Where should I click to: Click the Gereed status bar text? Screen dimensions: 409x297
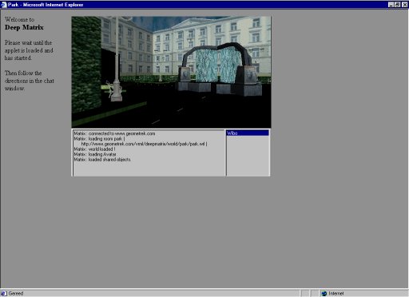(x=16, y=293)
